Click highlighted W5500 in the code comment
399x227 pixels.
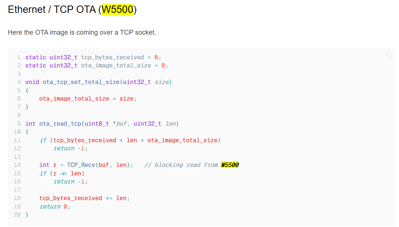230,165
